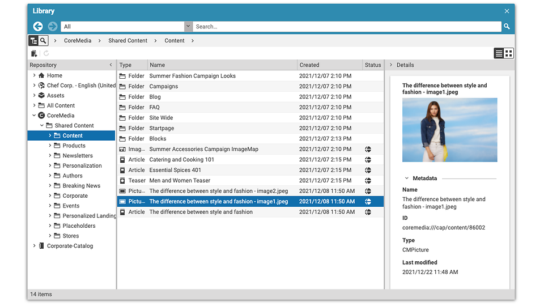544x306 pixels.
Task: Open Shared Content breadcrumb
Action: [127, 41]
